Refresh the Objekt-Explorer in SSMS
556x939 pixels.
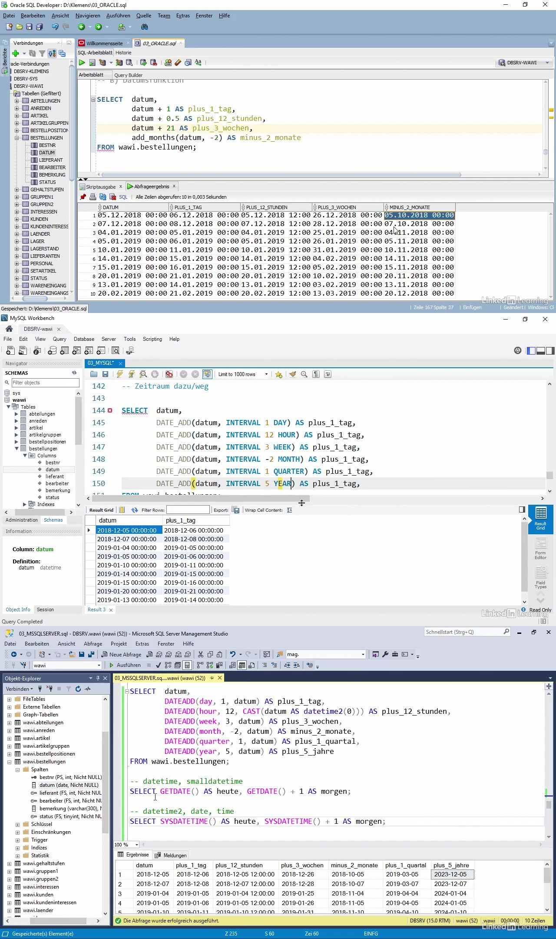pyautogui.click(x=78, y=689)
